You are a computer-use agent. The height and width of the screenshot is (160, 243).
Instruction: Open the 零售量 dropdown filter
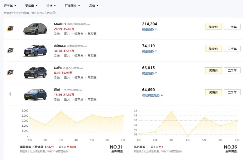click(31, 6)
